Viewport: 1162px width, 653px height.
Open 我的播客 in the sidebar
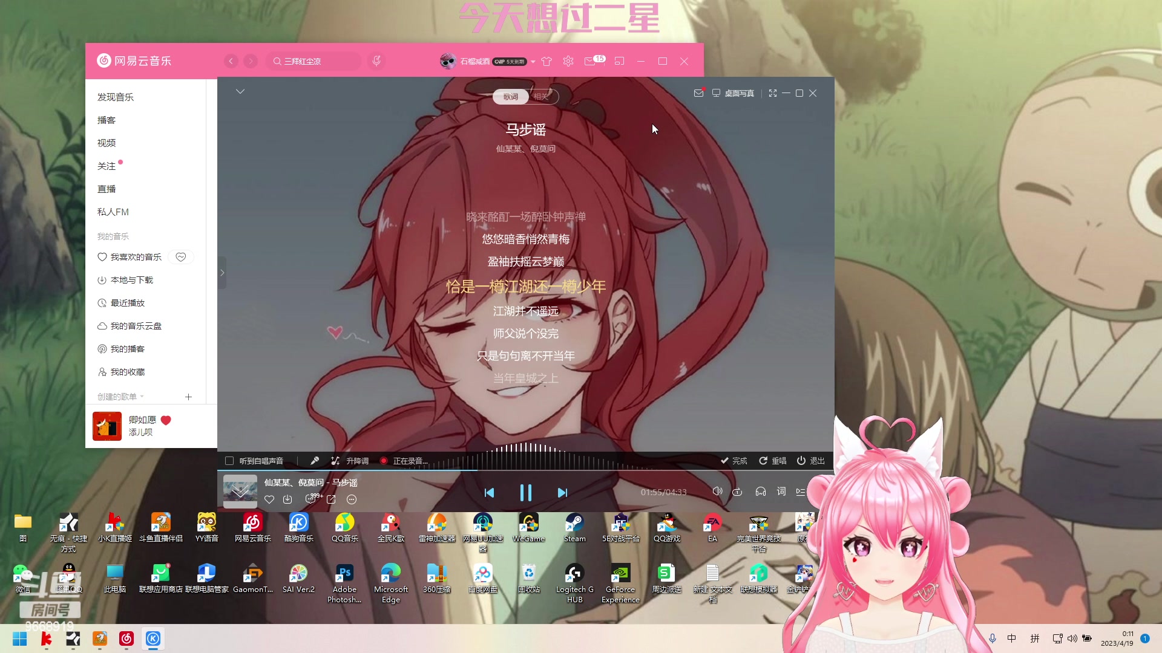121,349
